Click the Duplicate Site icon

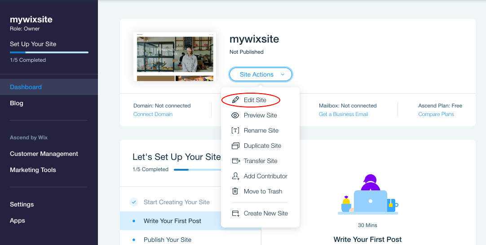235,146
